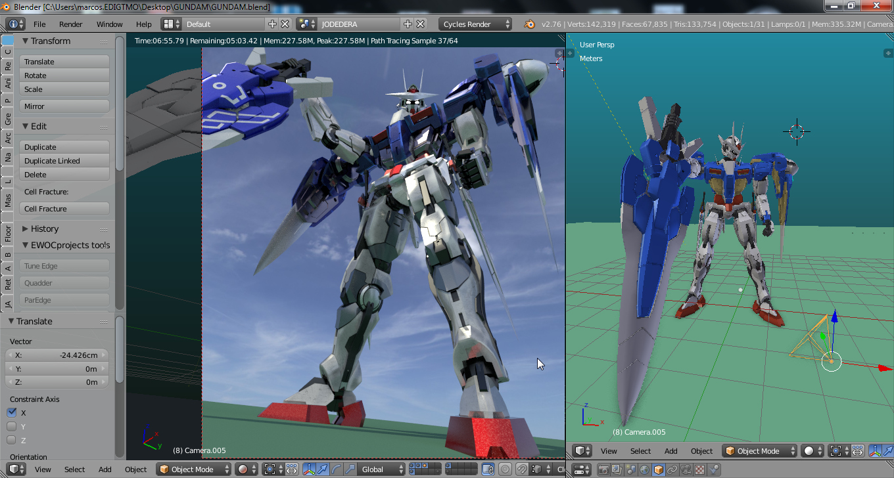Toggle the 3D manipulator in the left viewport
The width and height of the screenshot is (894, 478).
point(309,469)
